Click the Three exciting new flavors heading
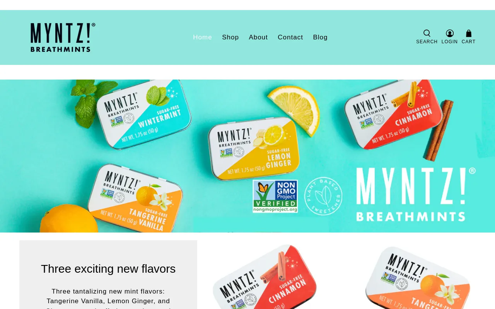The image size is (495, 309). pyautogui.click(x=108, y=269)
